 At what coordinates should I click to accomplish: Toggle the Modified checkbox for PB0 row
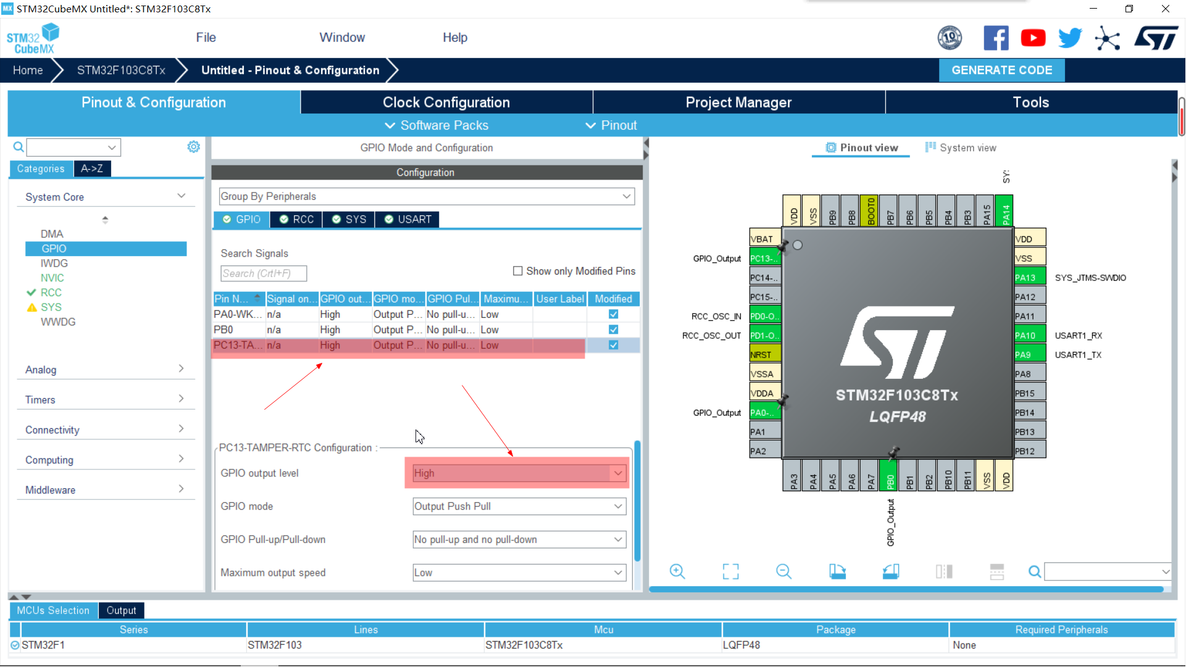pos(613,329)
